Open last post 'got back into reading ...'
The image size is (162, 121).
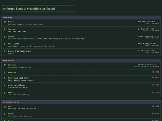[148, 29]
